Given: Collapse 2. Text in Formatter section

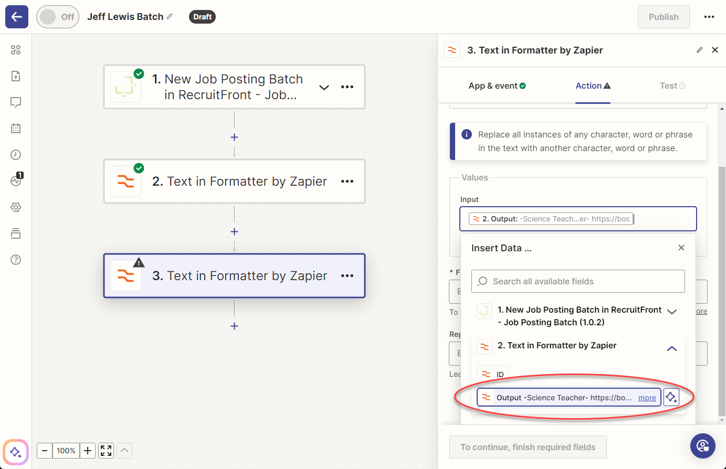Looking at the screenshot, I should (671, 348).
